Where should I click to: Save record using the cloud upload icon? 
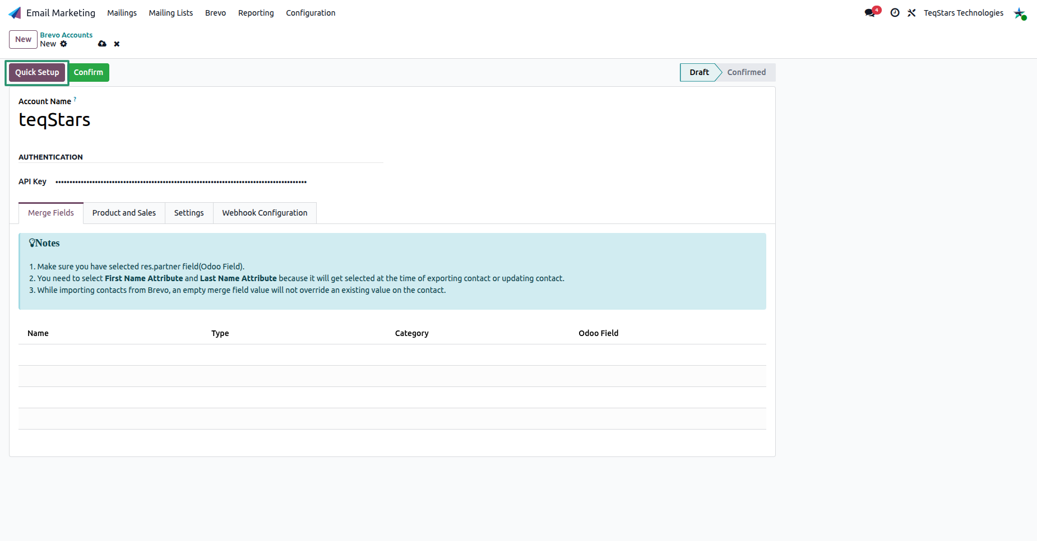click(102, 44)
